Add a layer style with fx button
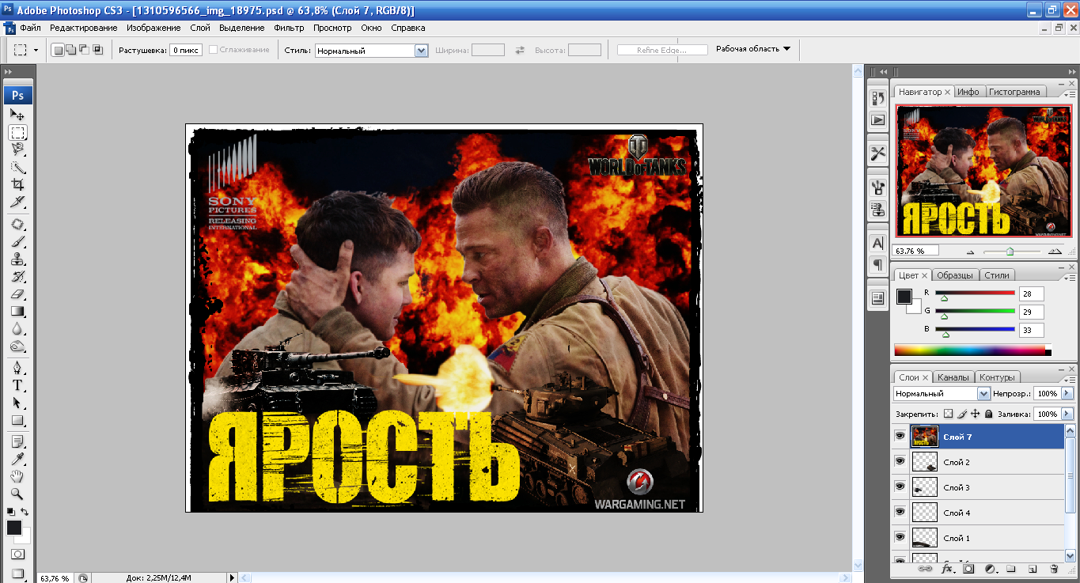This screenshot has width=1080, height=583. [x=947, y=569]
